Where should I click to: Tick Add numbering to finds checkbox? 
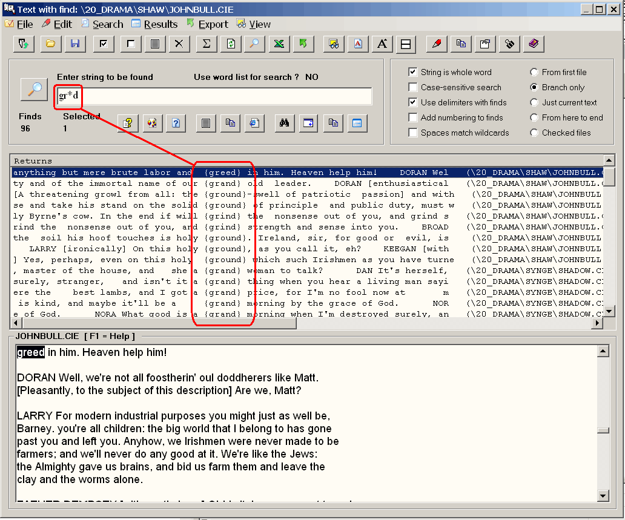point(413,117)
